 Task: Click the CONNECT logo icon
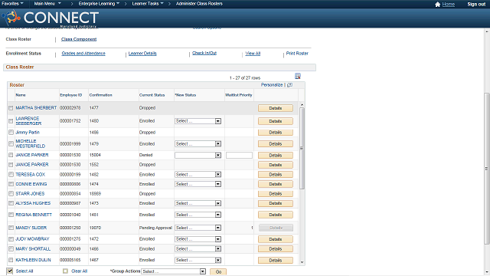(12, 17)
